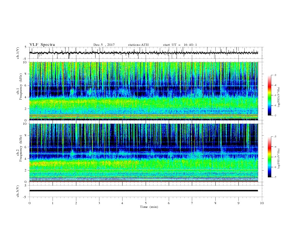Screen dimensions: 295x228
Task: Click the "ch.1(V)" vertical axis label
Action: 18,53
